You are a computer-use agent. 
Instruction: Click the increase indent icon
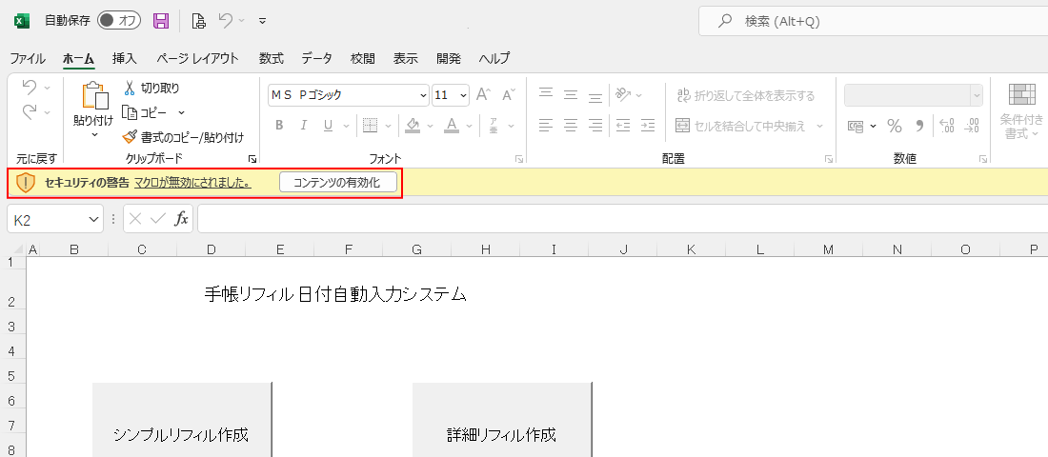[x=648, y=126]
